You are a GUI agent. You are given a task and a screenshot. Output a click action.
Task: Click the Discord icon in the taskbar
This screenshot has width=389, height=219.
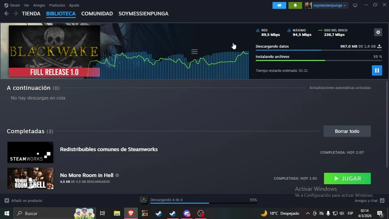(187, 214)
